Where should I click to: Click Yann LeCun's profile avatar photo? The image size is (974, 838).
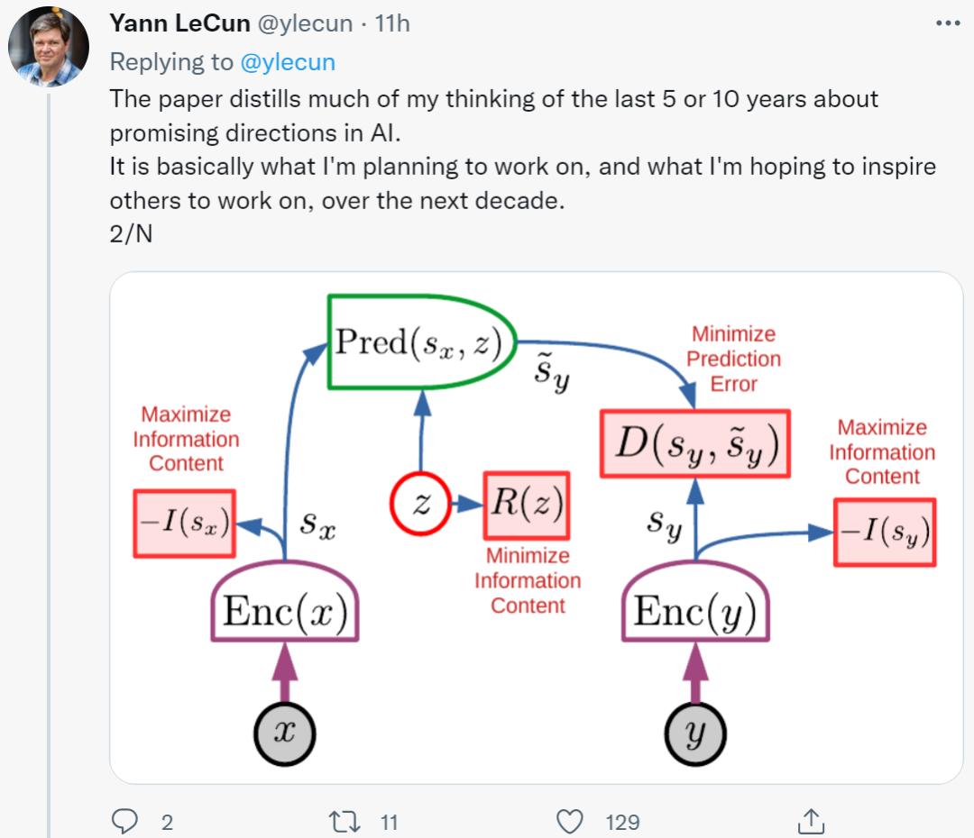click(x=49, y=47)
